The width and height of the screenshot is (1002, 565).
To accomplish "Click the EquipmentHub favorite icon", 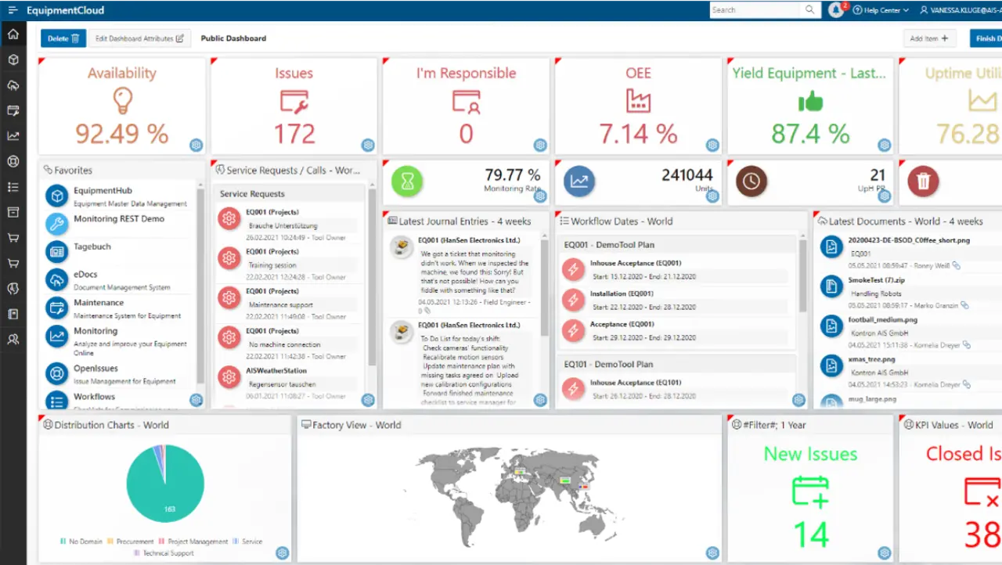I will pos(56,196).
